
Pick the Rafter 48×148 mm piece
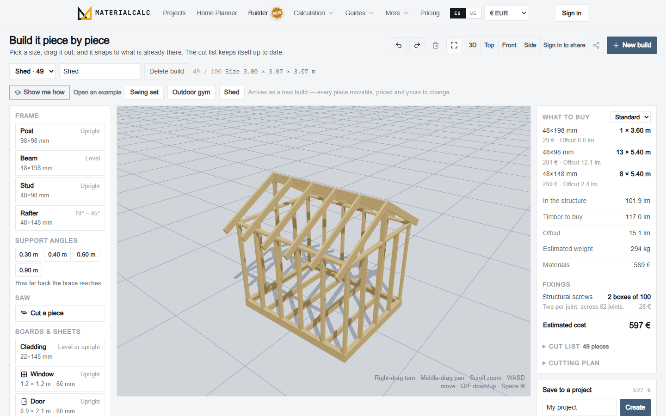tap(60, 218)
